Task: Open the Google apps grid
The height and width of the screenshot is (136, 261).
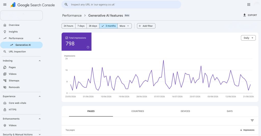Action: click(x=249, y=5)
